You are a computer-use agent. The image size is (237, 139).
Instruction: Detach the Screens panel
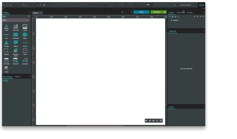(x=204, y=12)
